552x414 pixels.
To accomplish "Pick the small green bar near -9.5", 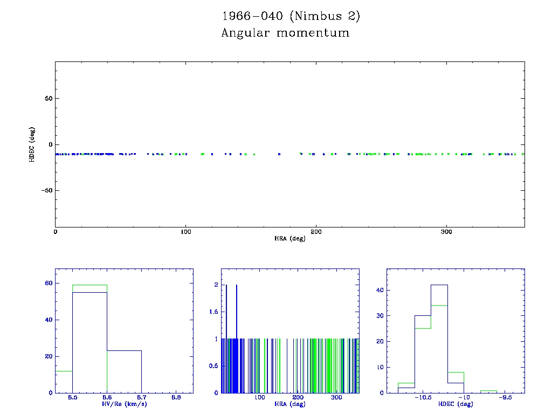I will pyautogui.click(x=488, y=391).
